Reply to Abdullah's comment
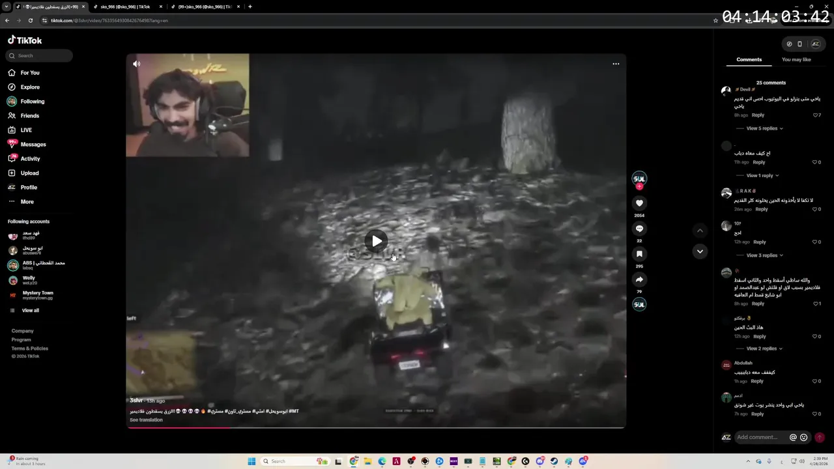 pyautogui.click(x=757, y=381)
